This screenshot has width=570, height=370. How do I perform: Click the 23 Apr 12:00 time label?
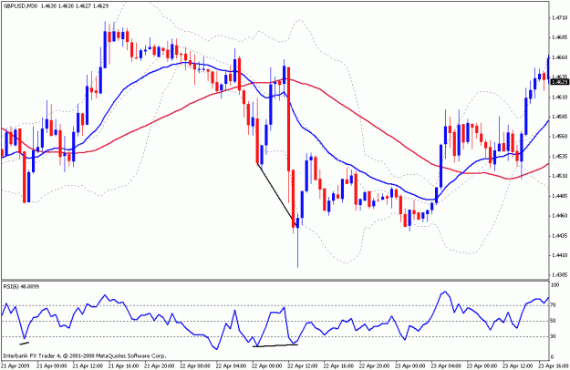[x=517, y=365]
